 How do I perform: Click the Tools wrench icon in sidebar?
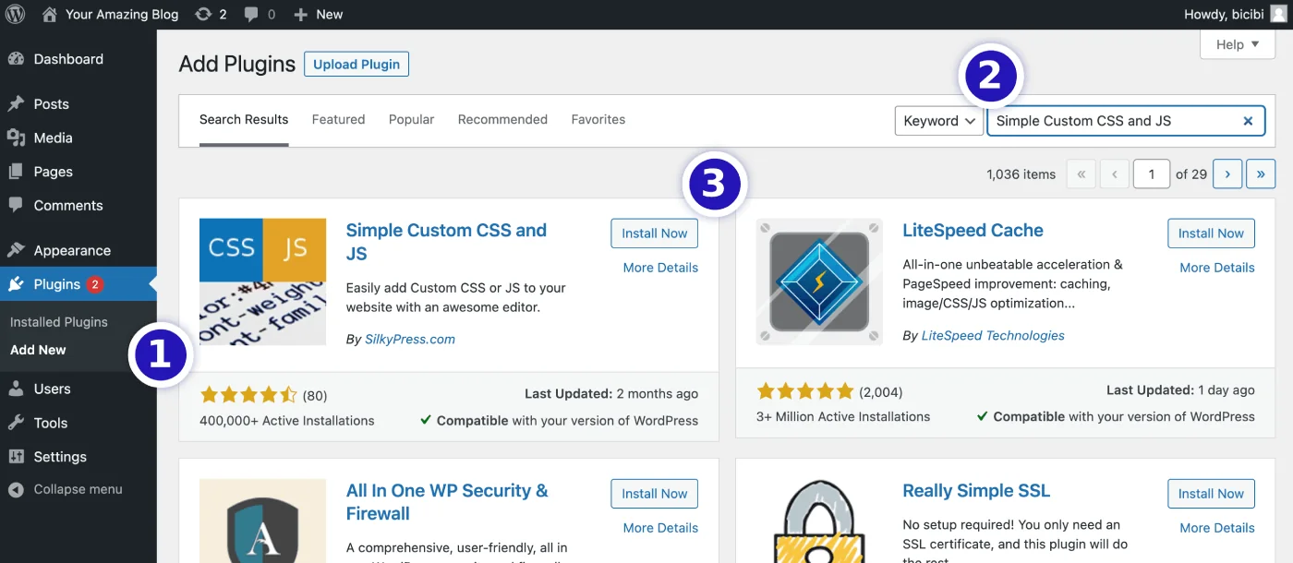click(16, 423)
